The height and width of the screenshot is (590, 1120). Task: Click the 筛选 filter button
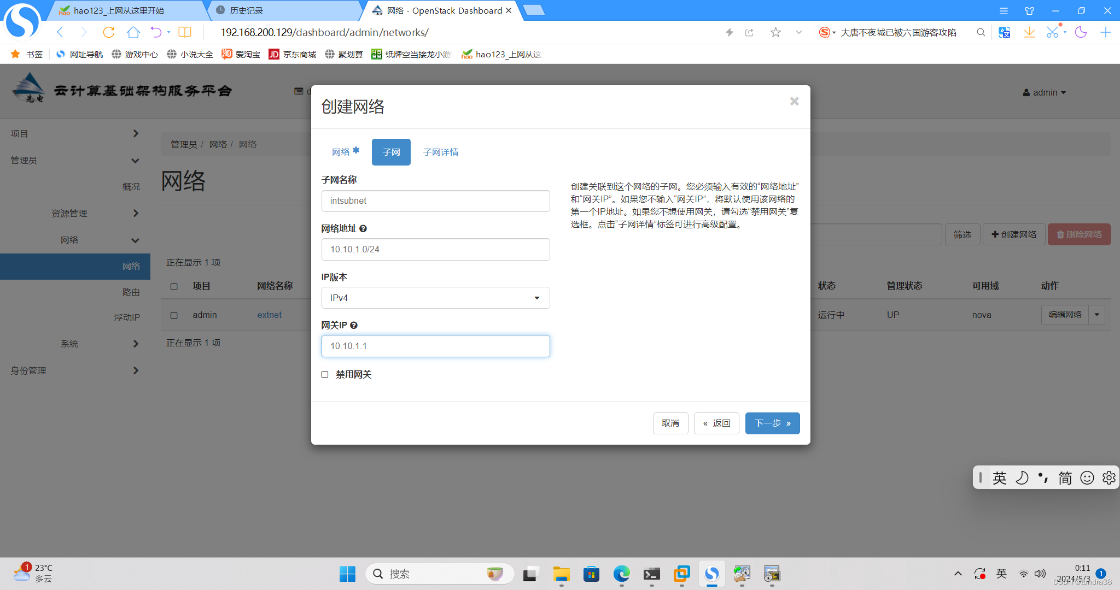point(962,234)
